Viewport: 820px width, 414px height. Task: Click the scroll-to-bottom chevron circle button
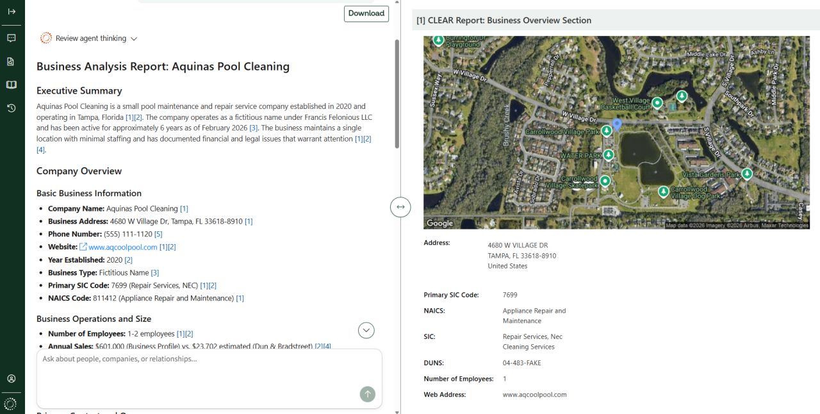366,330
